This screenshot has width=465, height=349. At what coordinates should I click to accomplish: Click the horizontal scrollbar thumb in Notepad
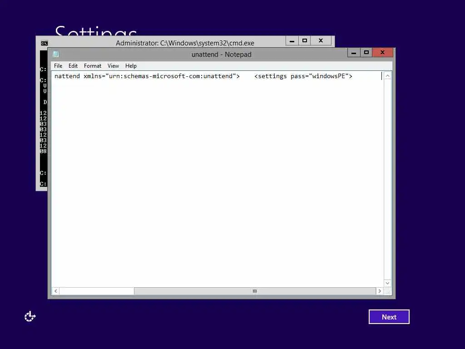pyautogui.click(x=255, y=291)
